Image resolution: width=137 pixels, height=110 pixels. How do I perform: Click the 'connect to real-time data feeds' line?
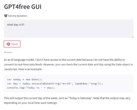68,64
